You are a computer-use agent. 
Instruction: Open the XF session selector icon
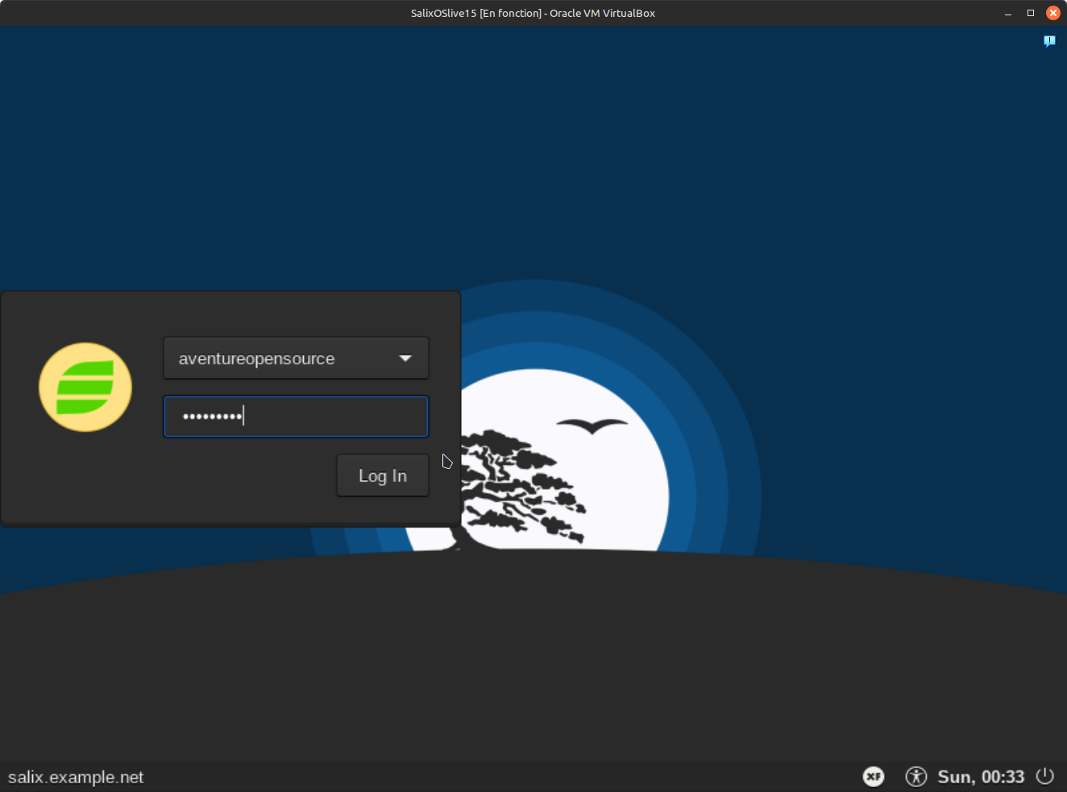874,777
